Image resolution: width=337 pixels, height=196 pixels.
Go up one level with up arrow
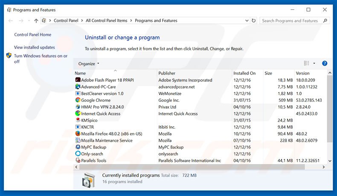(36, 20)
